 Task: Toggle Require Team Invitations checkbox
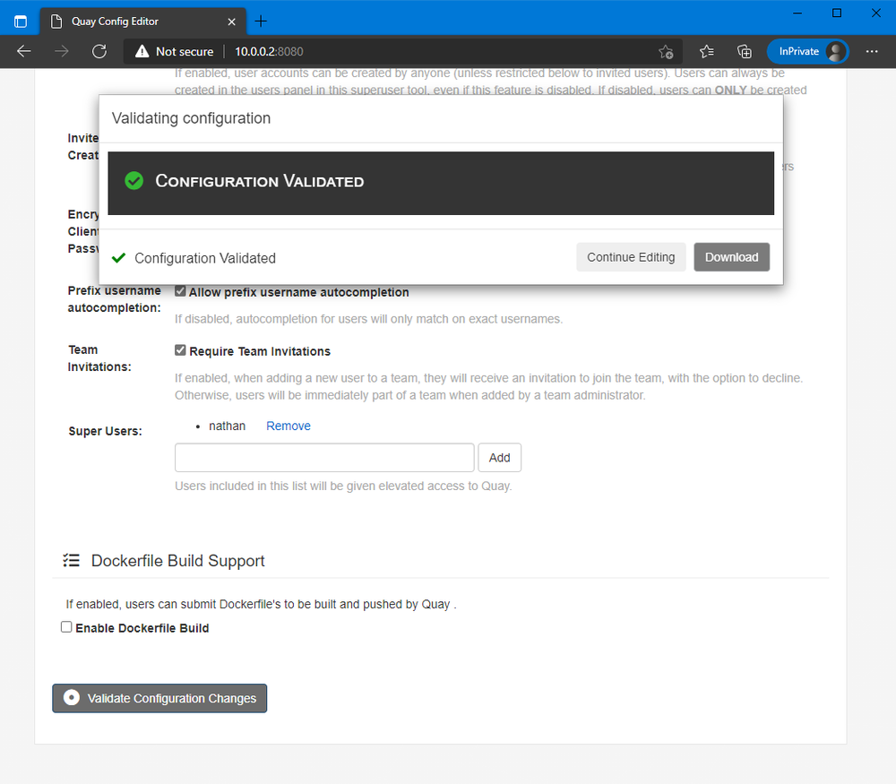coord(180,350)
